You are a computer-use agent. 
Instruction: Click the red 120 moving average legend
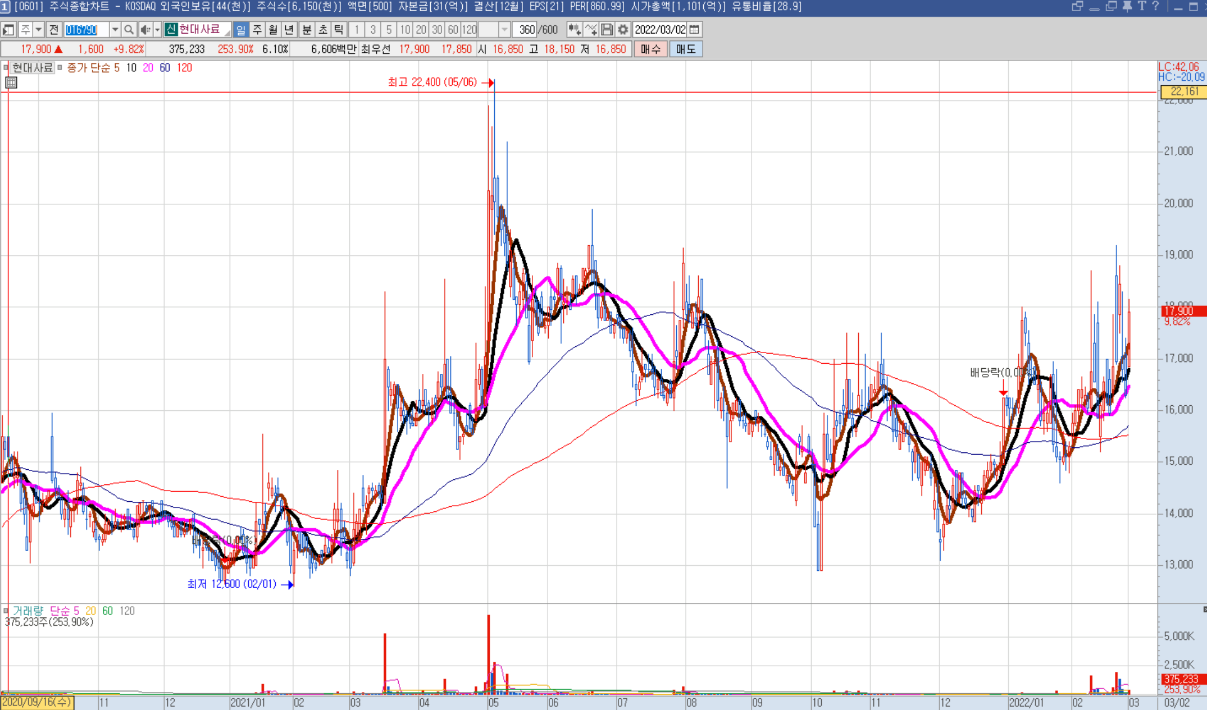[x=184, y=68]
